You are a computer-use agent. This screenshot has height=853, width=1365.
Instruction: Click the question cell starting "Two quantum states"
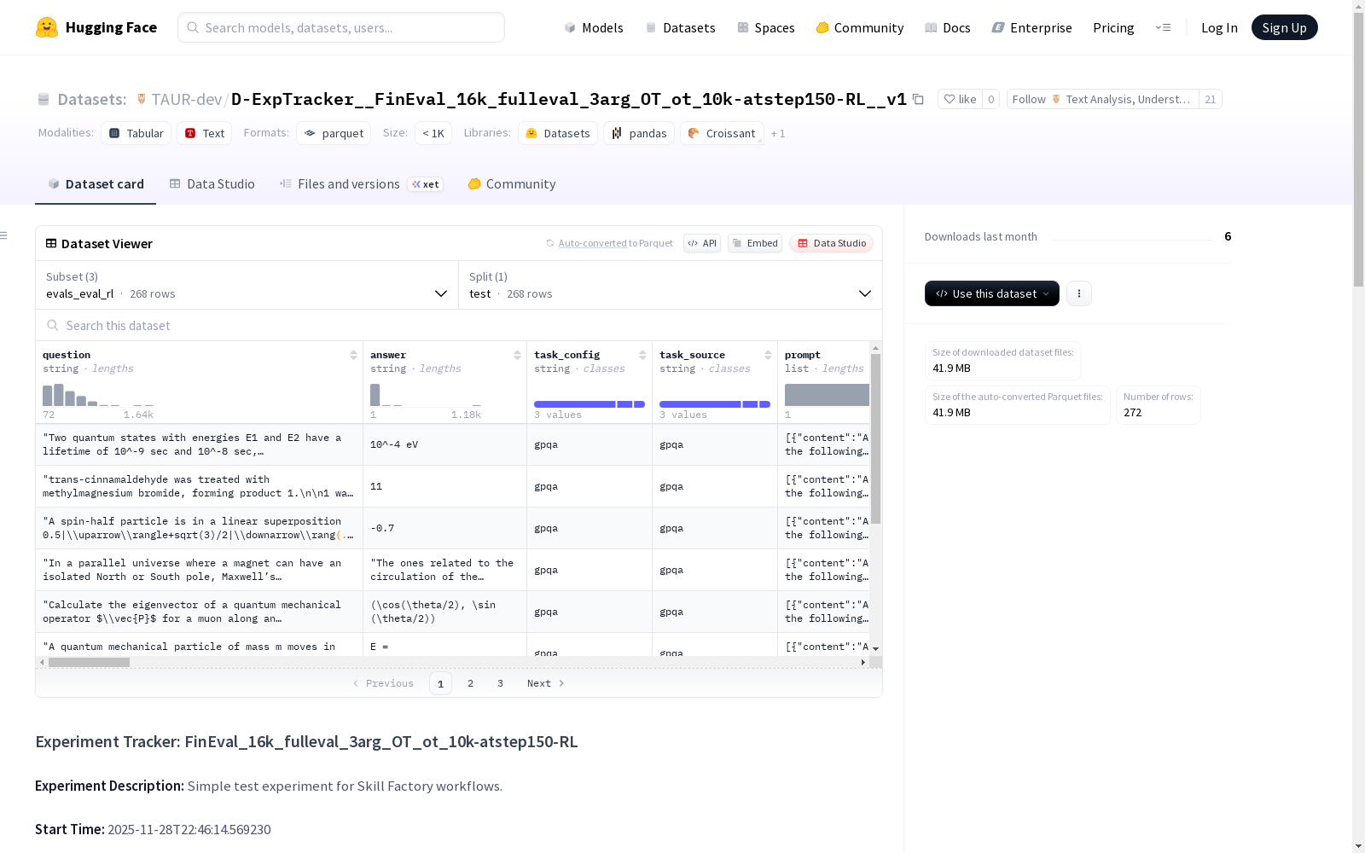tap(200, 444)
